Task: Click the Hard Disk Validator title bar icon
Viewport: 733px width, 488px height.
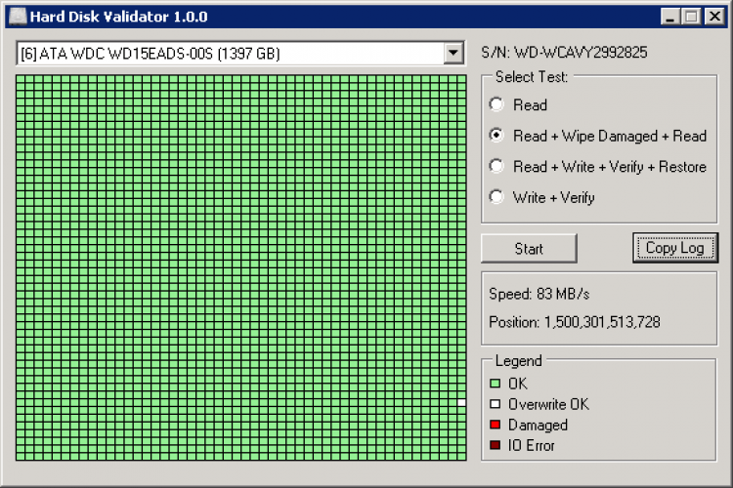Action: (x=18, y=17)
